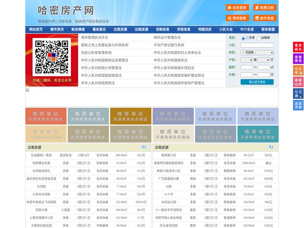This screenshot has height=228, width=304.
Task: Open the 中华人民共和国继承法 link
Action: (x=171, y=60)
